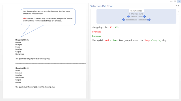The height and width of the screenshot is (101, 181).
Task: Click the red 'Hint:' text in callout
Action: click(25, 19)
